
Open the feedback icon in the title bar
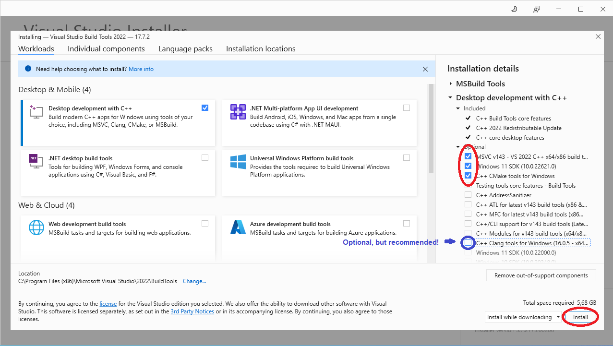537,9
